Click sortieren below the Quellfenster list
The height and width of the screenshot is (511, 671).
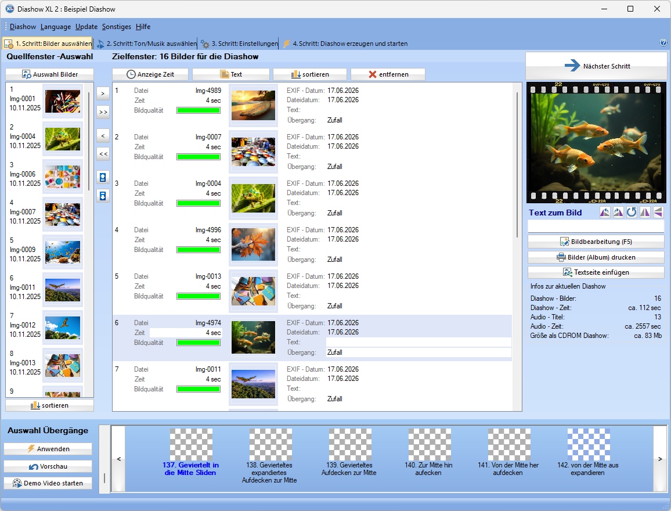pos(50,405)
